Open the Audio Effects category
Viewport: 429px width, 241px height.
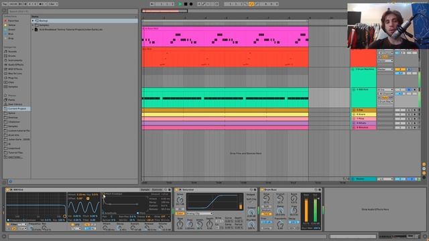coord(15,65)
